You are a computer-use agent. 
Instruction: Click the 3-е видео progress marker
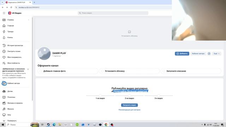tap(159, 96)
